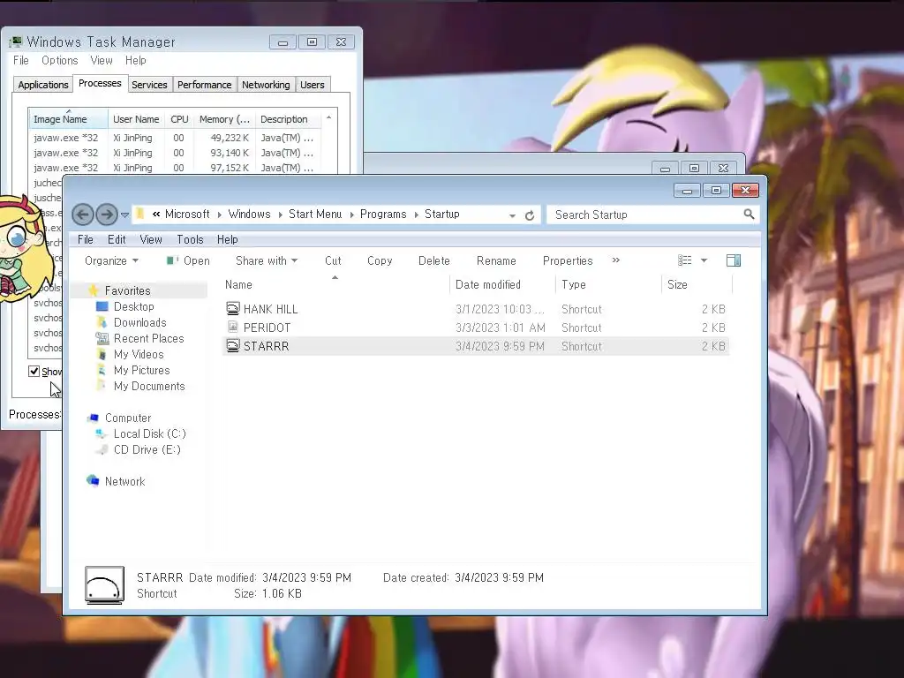The width and height of the screenshot is (904, 678).
Task: Click Rename in the toolbar
Action: click(x=496, y=260)
